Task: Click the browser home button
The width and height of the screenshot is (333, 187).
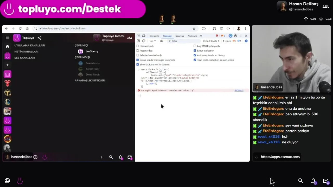Action: tap(27, 29)
